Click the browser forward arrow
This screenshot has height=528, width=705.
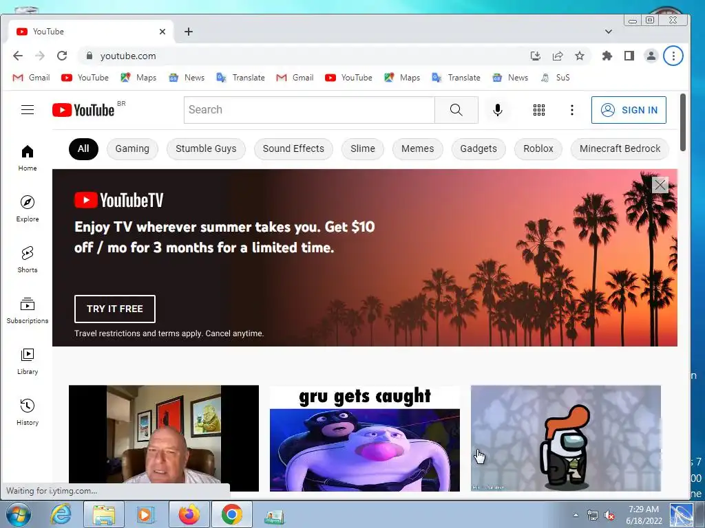(x=40, y=56)
